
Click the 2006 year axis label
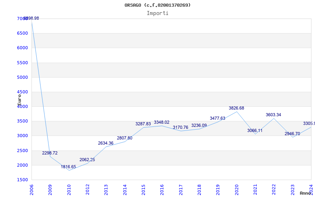click(31, 190)
